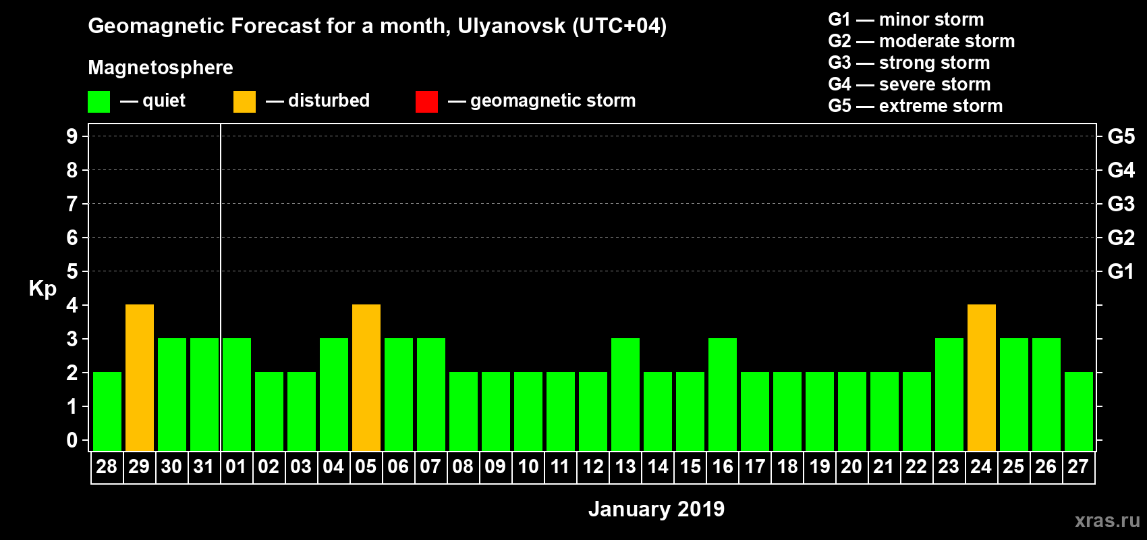Click the orange disturbed legend swatch
This screenshot has height=540, width=1147.
coord(244,102)
